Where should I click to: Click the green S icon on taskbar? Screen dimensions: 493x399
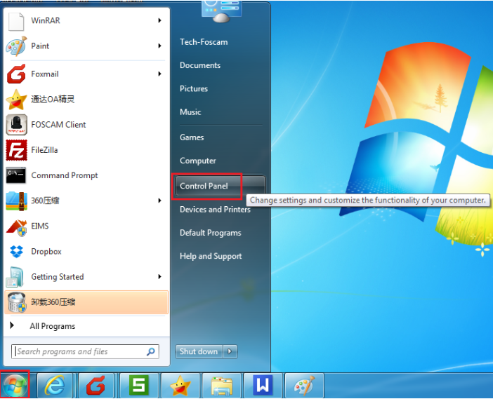coord(138,385)
